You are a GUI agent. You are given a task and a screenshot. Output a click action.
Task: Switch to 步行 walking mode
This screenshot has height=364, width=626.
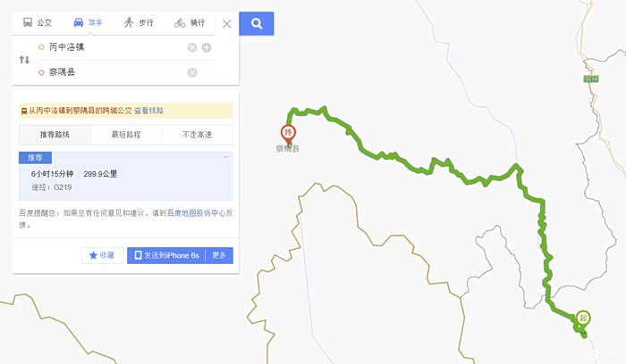[x=139, y=22]
